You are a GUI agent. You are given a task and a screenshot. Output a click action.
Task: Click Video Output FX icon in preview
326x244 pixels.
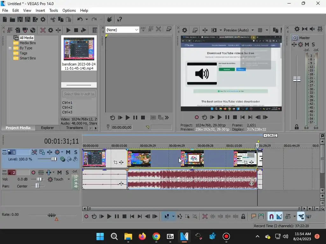(x=205, y=30)
